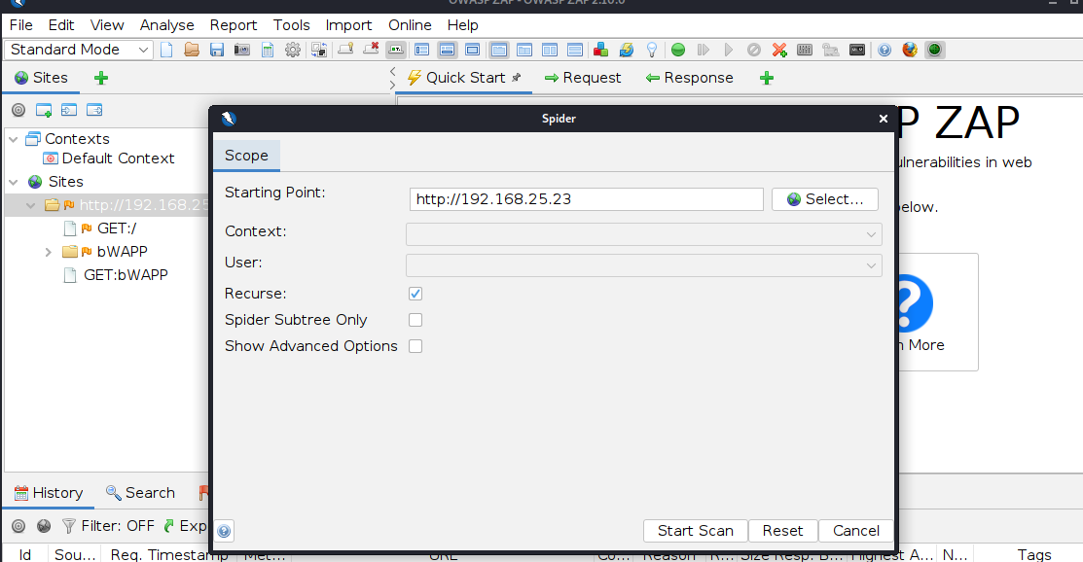Click the Start Scan button
The image size is (1083, 562).
point(696,531)
